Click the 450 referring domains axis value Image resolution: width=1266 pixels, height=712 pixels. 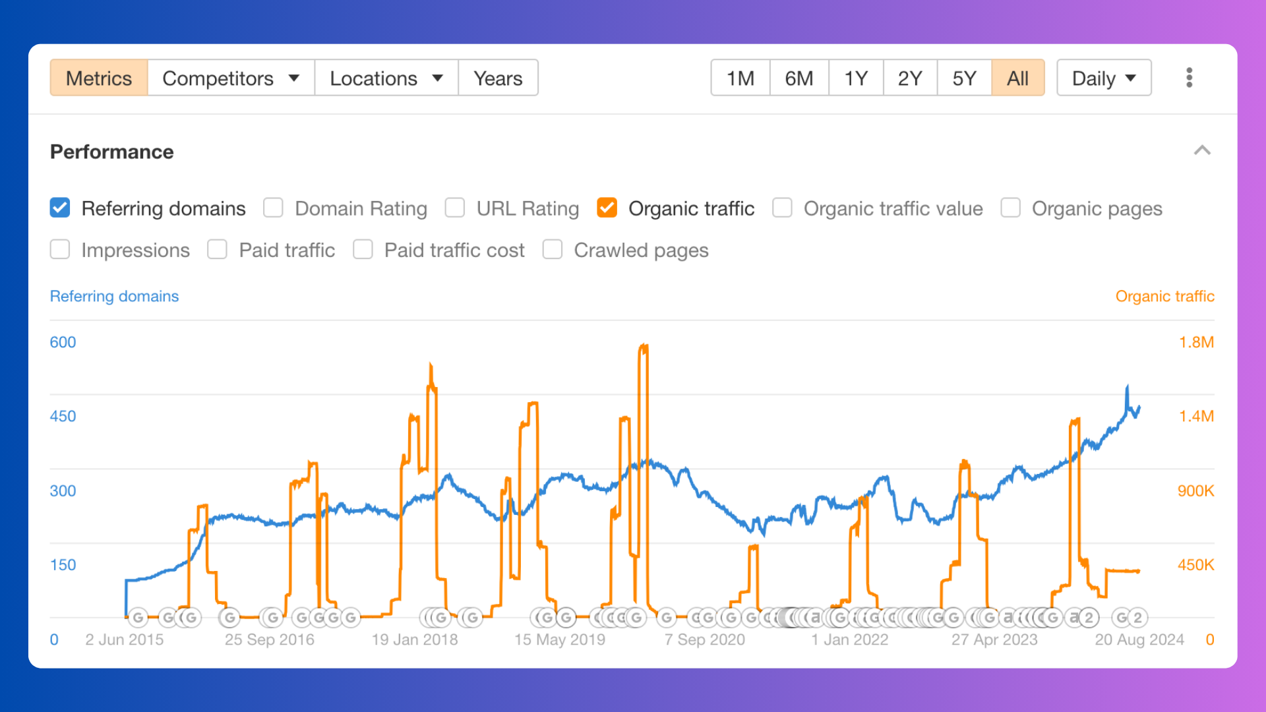[x=63, y=416]
